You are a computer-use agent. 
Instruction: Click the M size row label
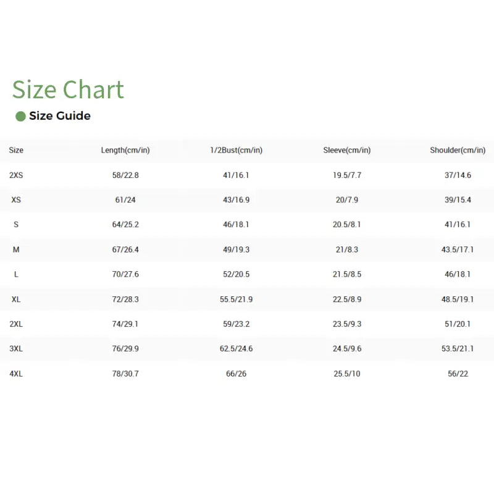click(x=16, y=249)
